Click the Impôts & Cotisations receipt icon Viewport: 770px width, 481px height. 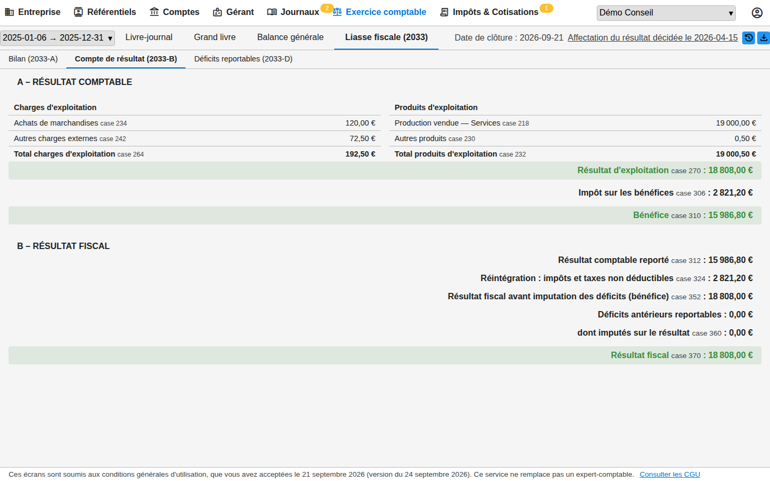444,12
